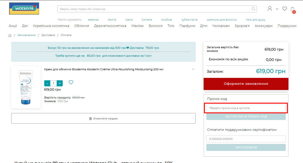Open the wishlist heart in header
This screenshot has height=163, width=303.
(x=285, y=9)
